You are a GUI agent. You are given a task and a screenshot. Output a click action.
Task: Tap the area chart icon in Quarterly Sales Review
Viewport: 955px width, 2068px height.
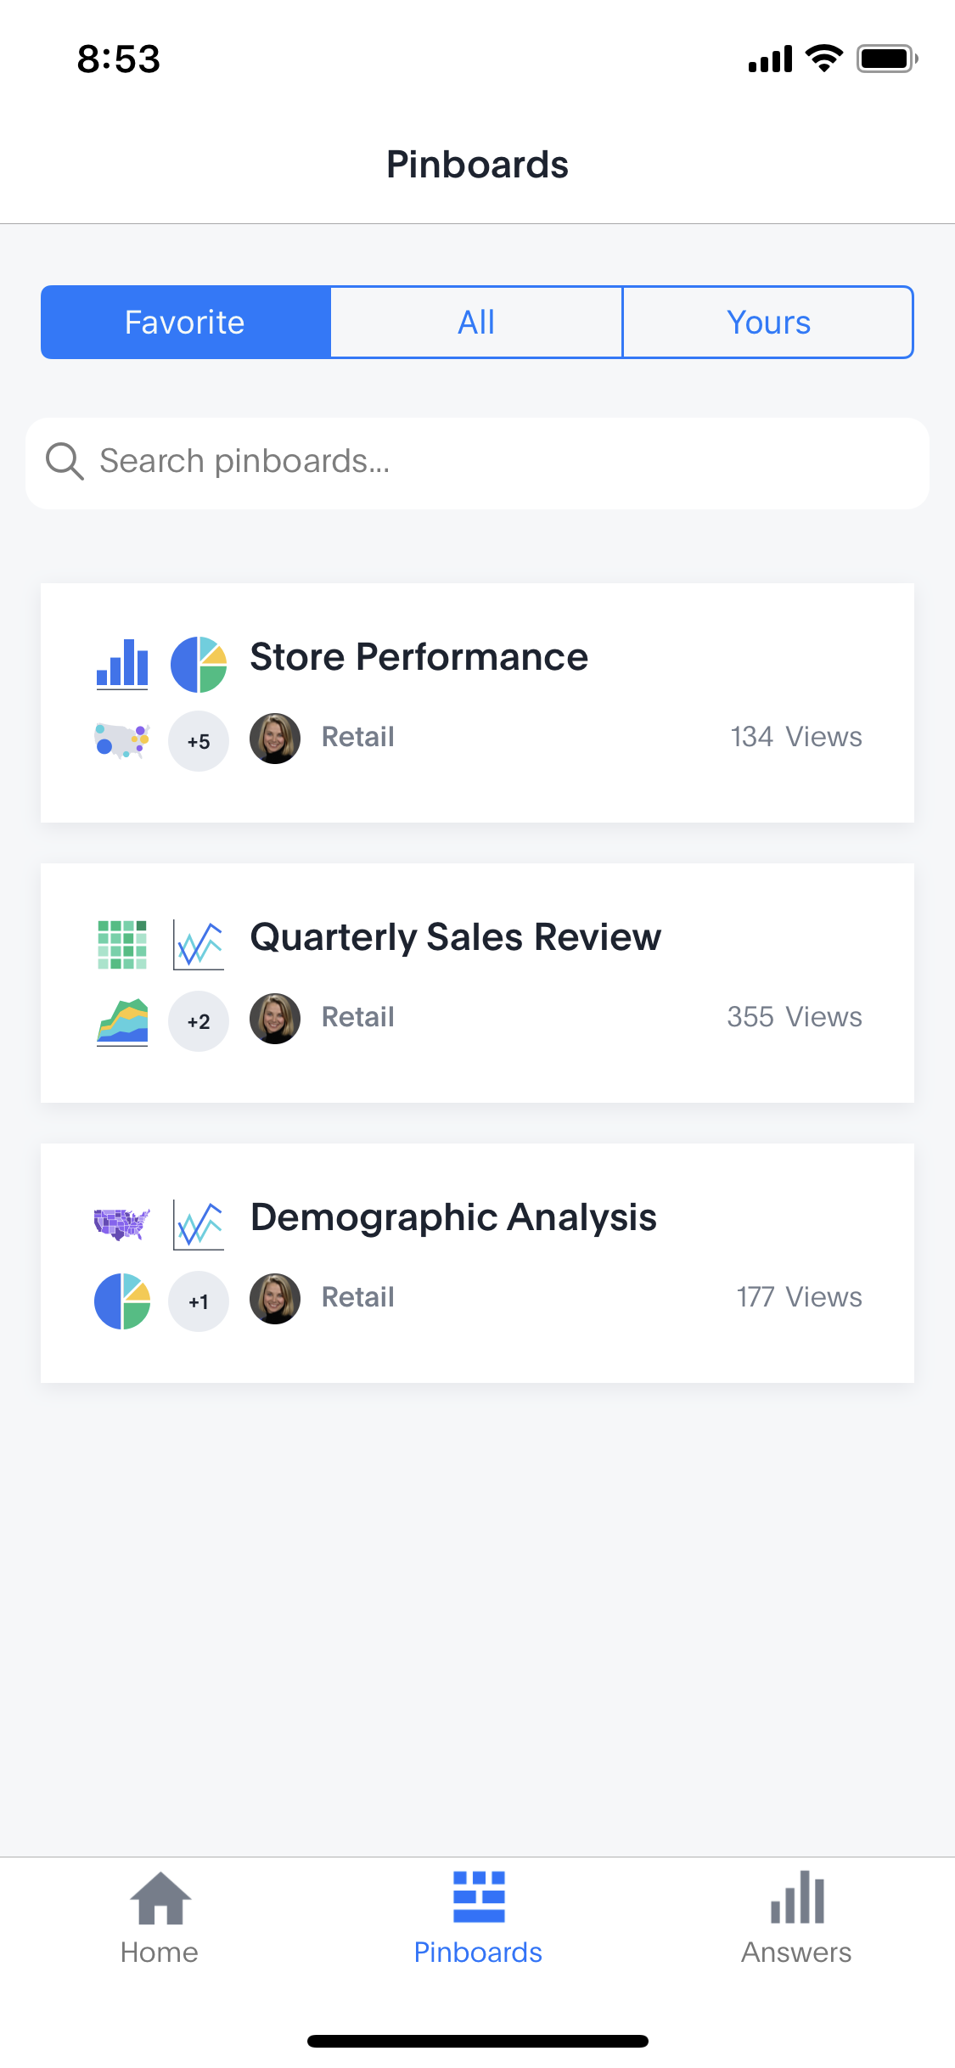pos(122,1021)
